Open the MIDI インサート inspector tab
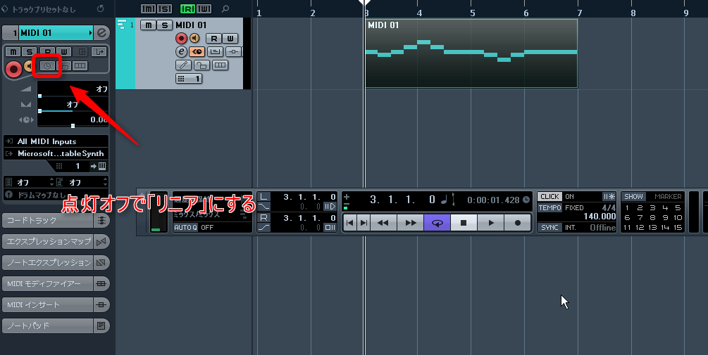Viewport: 708px width, 355px height. [48, 304]
